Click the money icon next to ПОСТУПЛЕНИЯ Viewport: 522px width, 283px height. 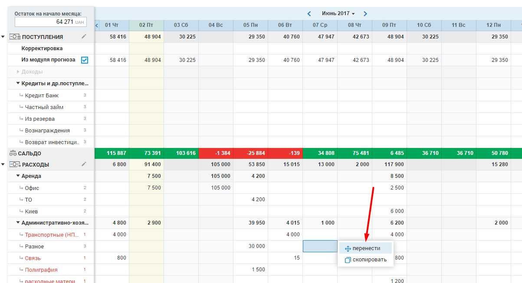point(15,37)
